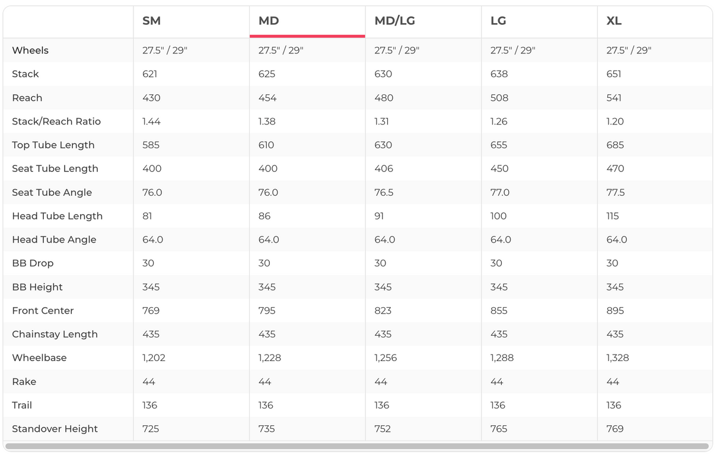Click the Top Tube Length row label
720x456 pixels.
(53, 145)
